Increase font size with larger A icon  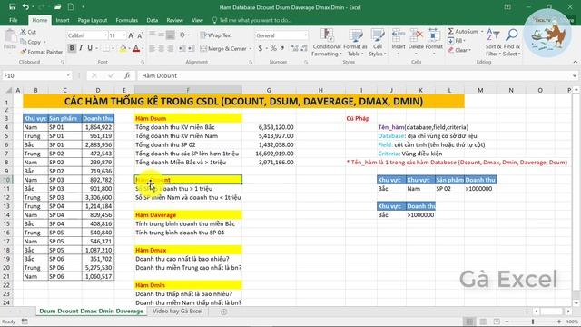coord(131,35)
